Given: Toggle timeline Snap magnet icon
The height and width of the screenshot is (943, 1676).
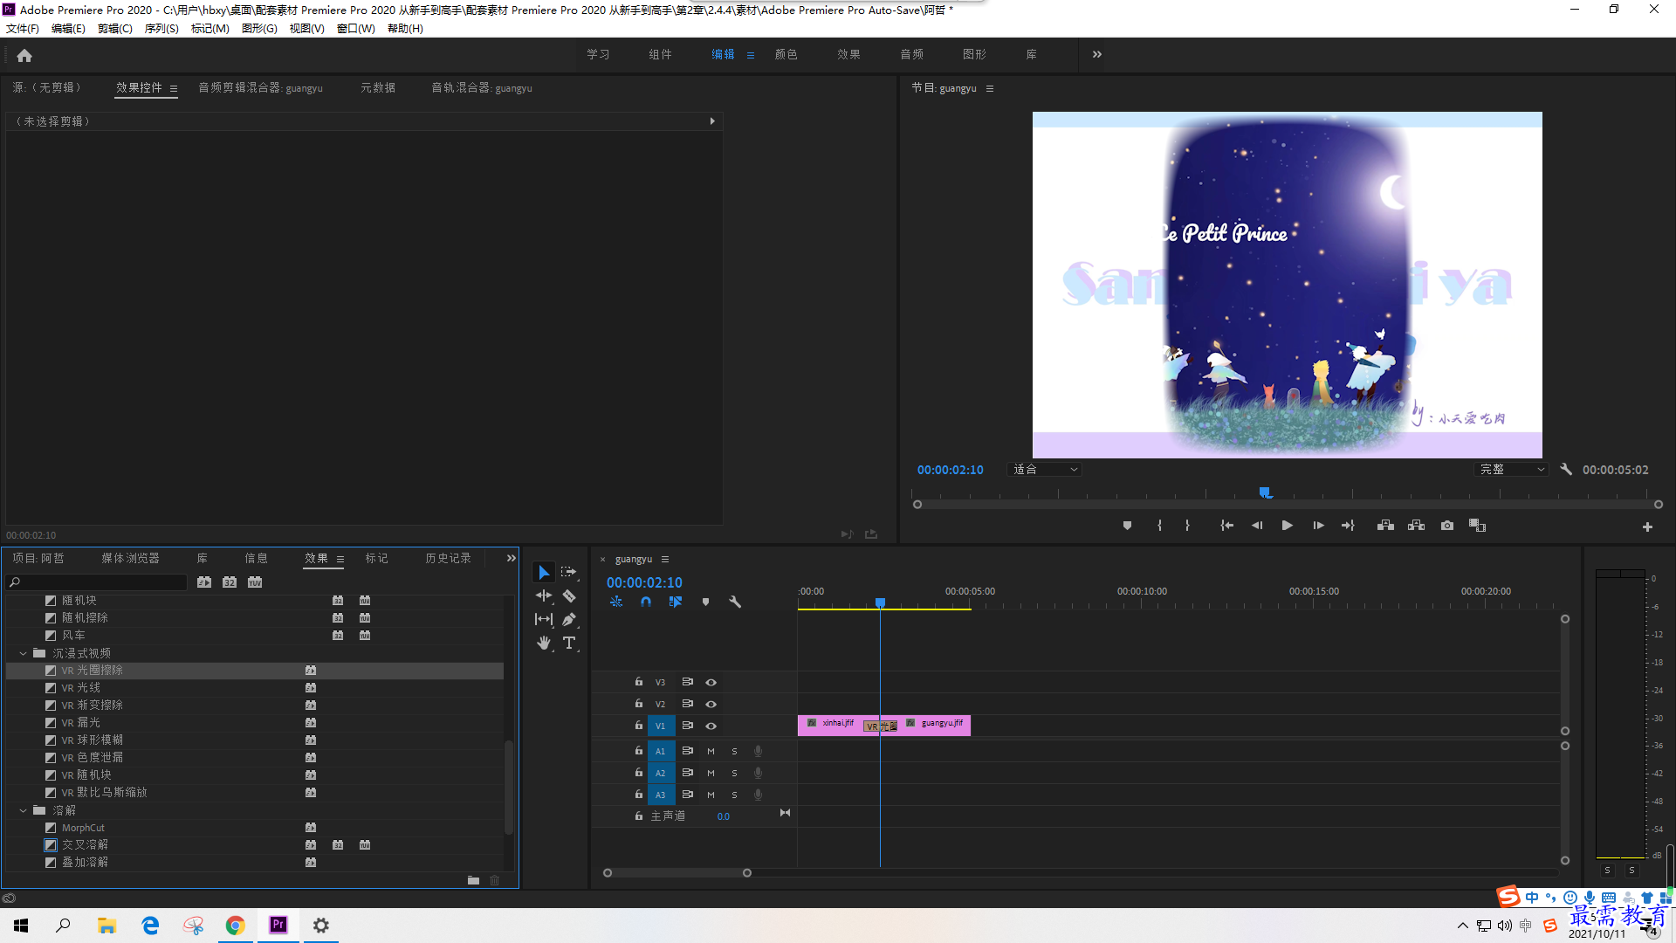Looking at the screenshot, I should 646,602.
